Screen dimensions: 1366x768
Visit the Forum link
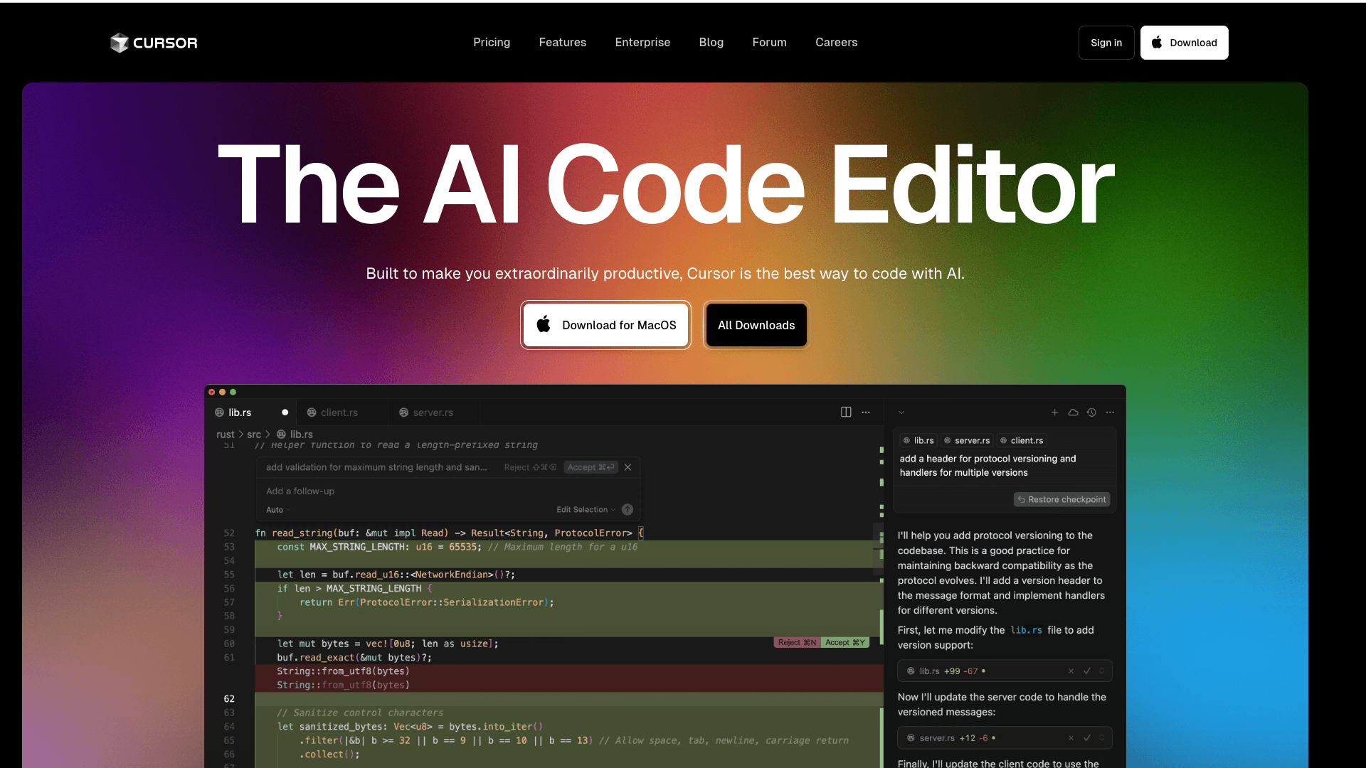[769, 42]
